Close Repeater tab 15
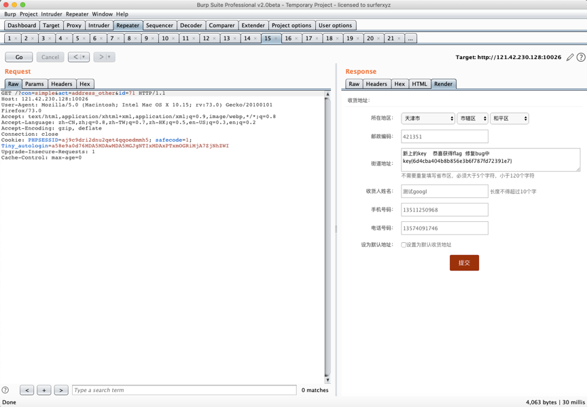 pos(276,39)
